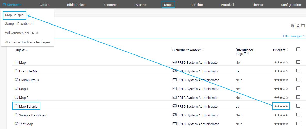Click the add map page-plus icon
This screenshot has height=129, width=306.
(x=297, y=26)
